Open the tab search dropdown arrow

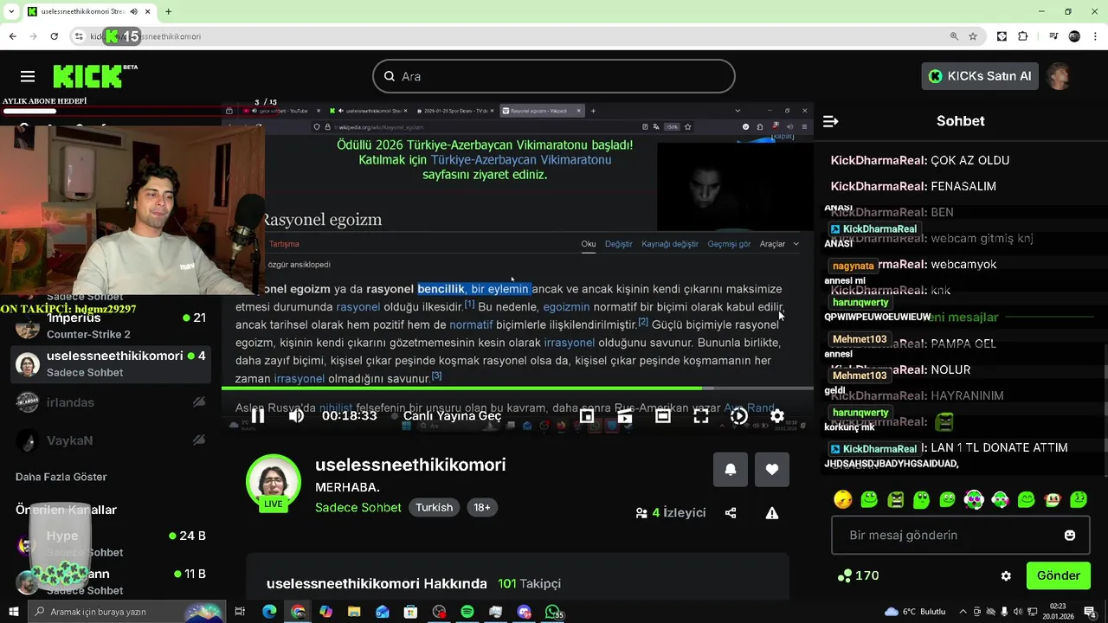point(11,11)
